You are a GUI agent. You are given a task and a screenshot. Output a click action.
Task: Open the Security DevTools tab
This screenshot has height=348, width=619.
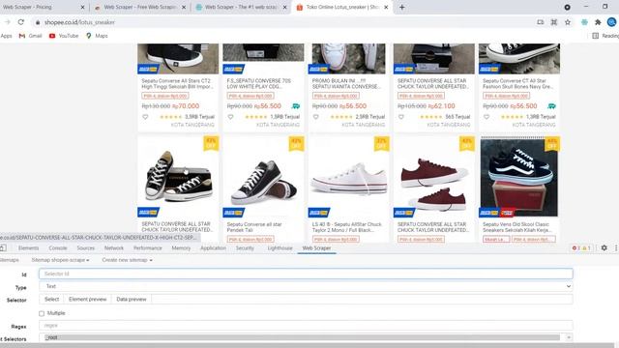(245, 247)
